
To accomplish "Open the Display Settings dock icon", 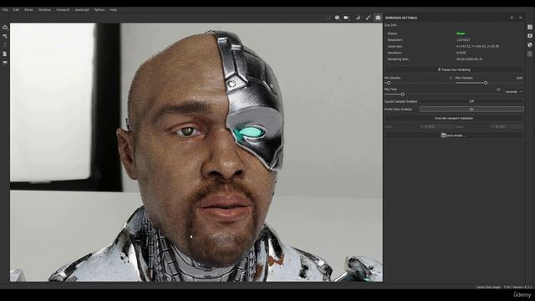I will point(530,36).
